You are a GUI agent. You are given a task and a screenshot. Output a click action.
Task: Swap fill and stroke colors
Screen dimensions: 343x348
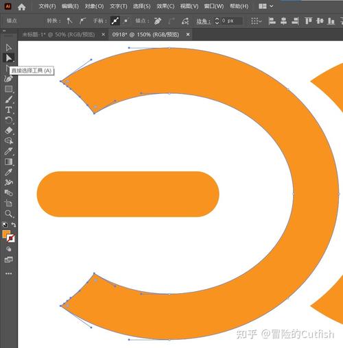pyautogui.click(x=14, y=225)
